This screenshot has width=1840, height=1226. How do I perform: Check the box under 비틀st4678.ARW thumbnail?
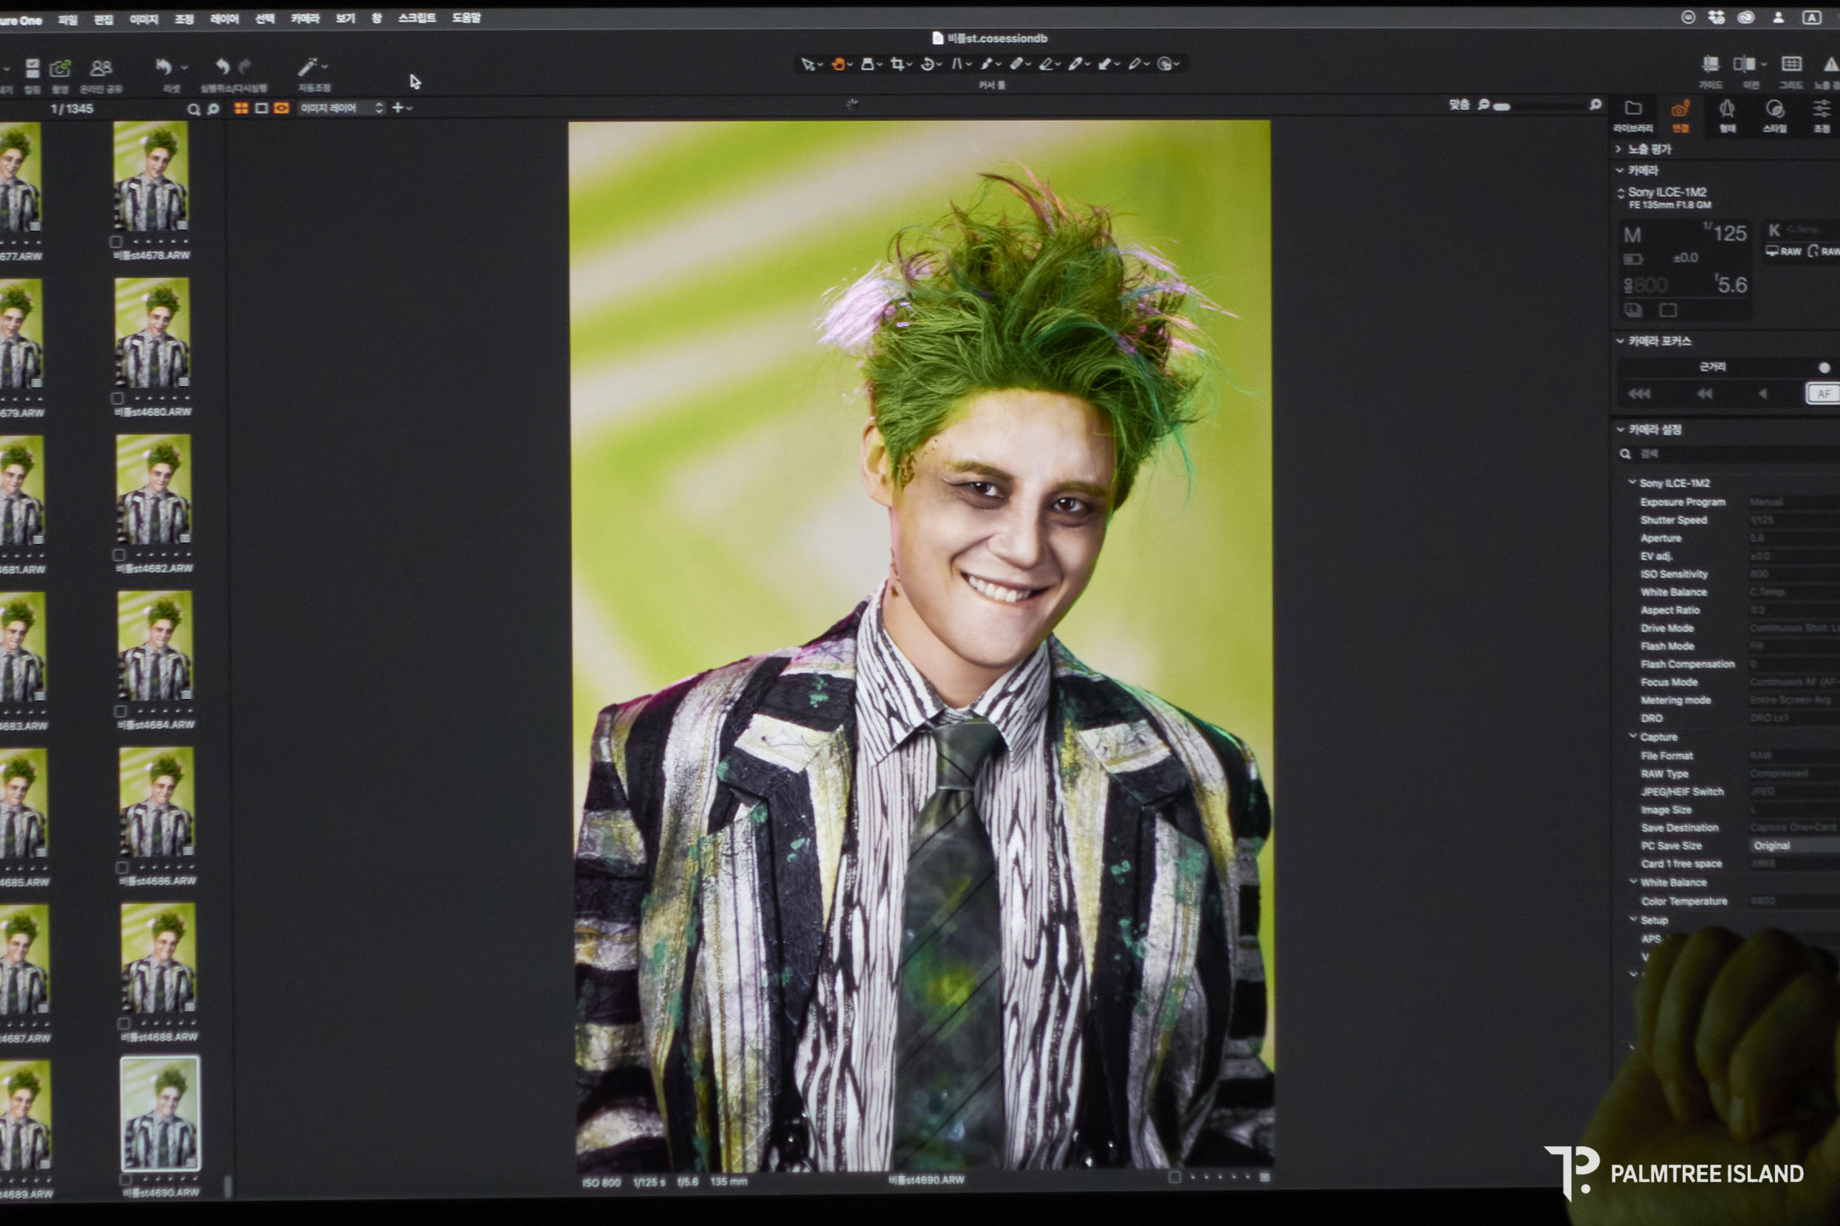[x=116, y=243]
